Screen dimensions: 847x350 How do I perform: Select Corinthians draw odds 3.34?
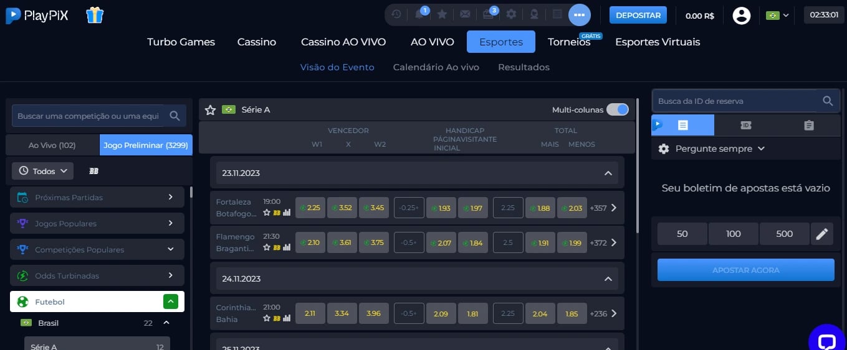tap(342, 313)
